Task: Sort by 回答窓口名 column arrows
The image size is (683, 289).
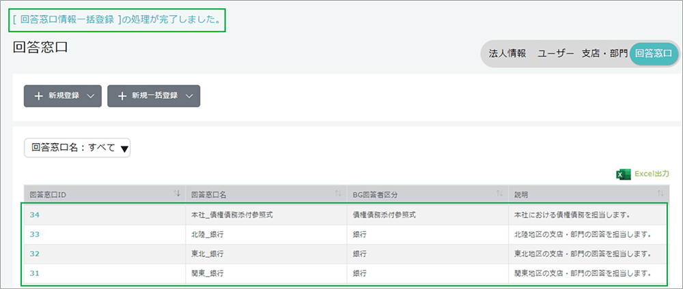Action: (338, 194)
